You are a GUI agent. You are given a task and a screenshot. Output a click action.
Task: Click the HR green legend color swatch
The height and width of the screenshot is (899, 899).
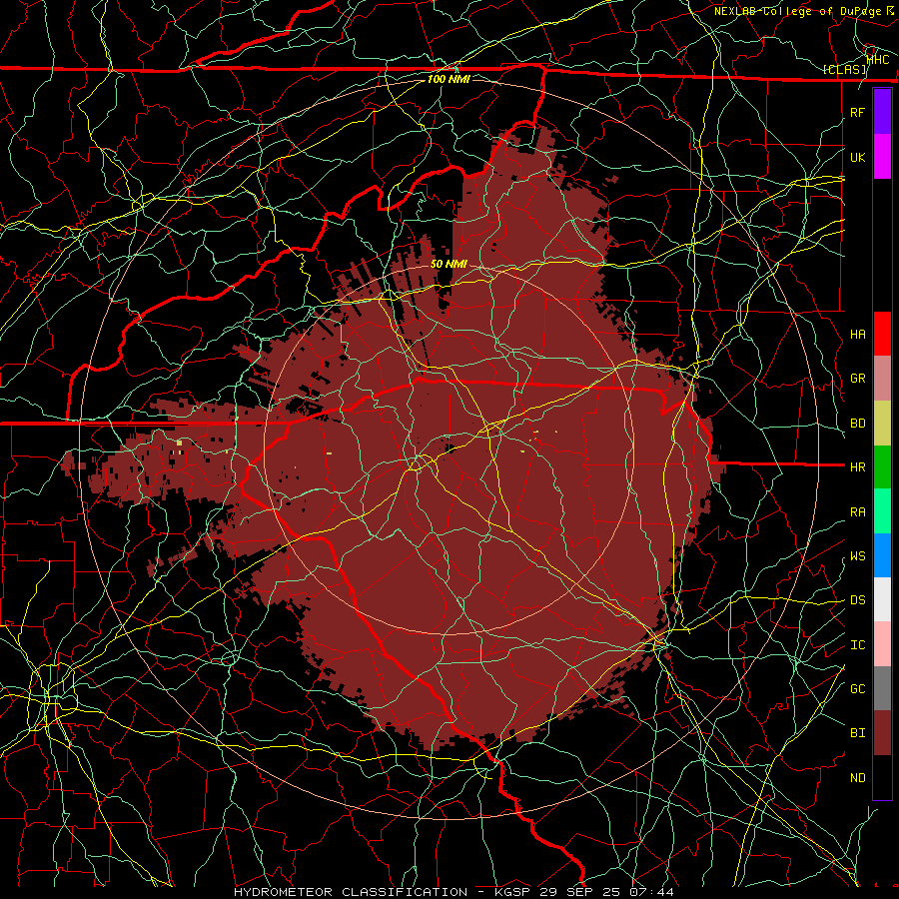click(882, 467)
